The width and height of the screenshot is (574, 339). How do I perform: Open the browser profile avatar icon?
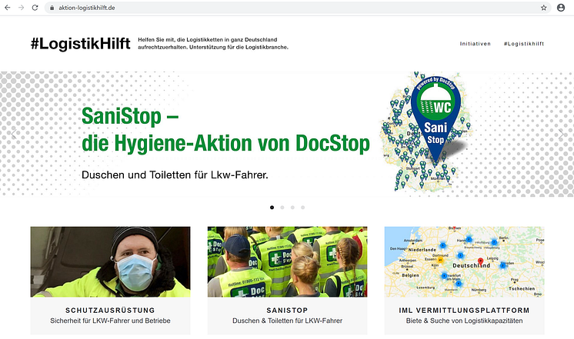coord(561,8)
